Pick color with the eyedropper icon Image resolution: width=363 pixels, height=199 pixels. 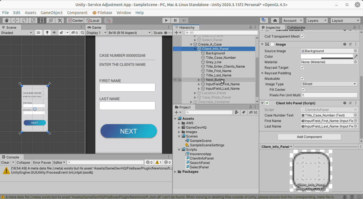tap(356, 56)
